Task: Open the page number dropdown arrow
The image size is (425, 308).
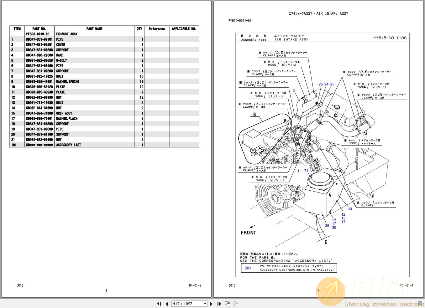Action: coord(205,304)
